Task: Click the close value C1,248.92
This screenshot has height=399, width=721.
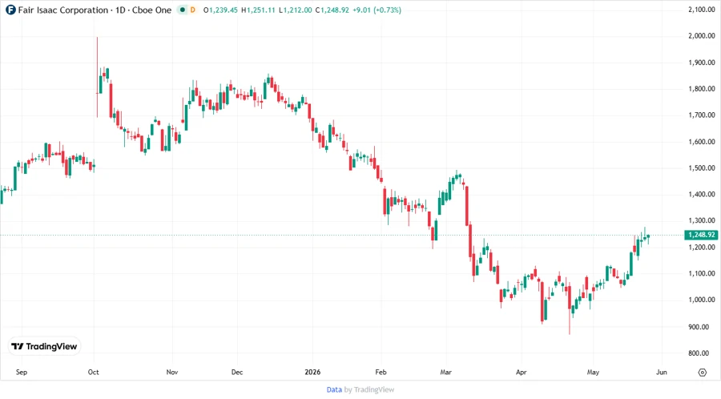Action: tap(332, 10)
